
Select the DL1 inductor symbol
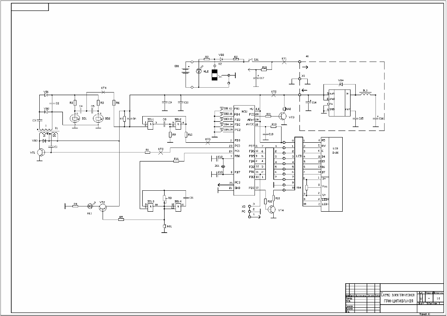click(x=365, y=94)
